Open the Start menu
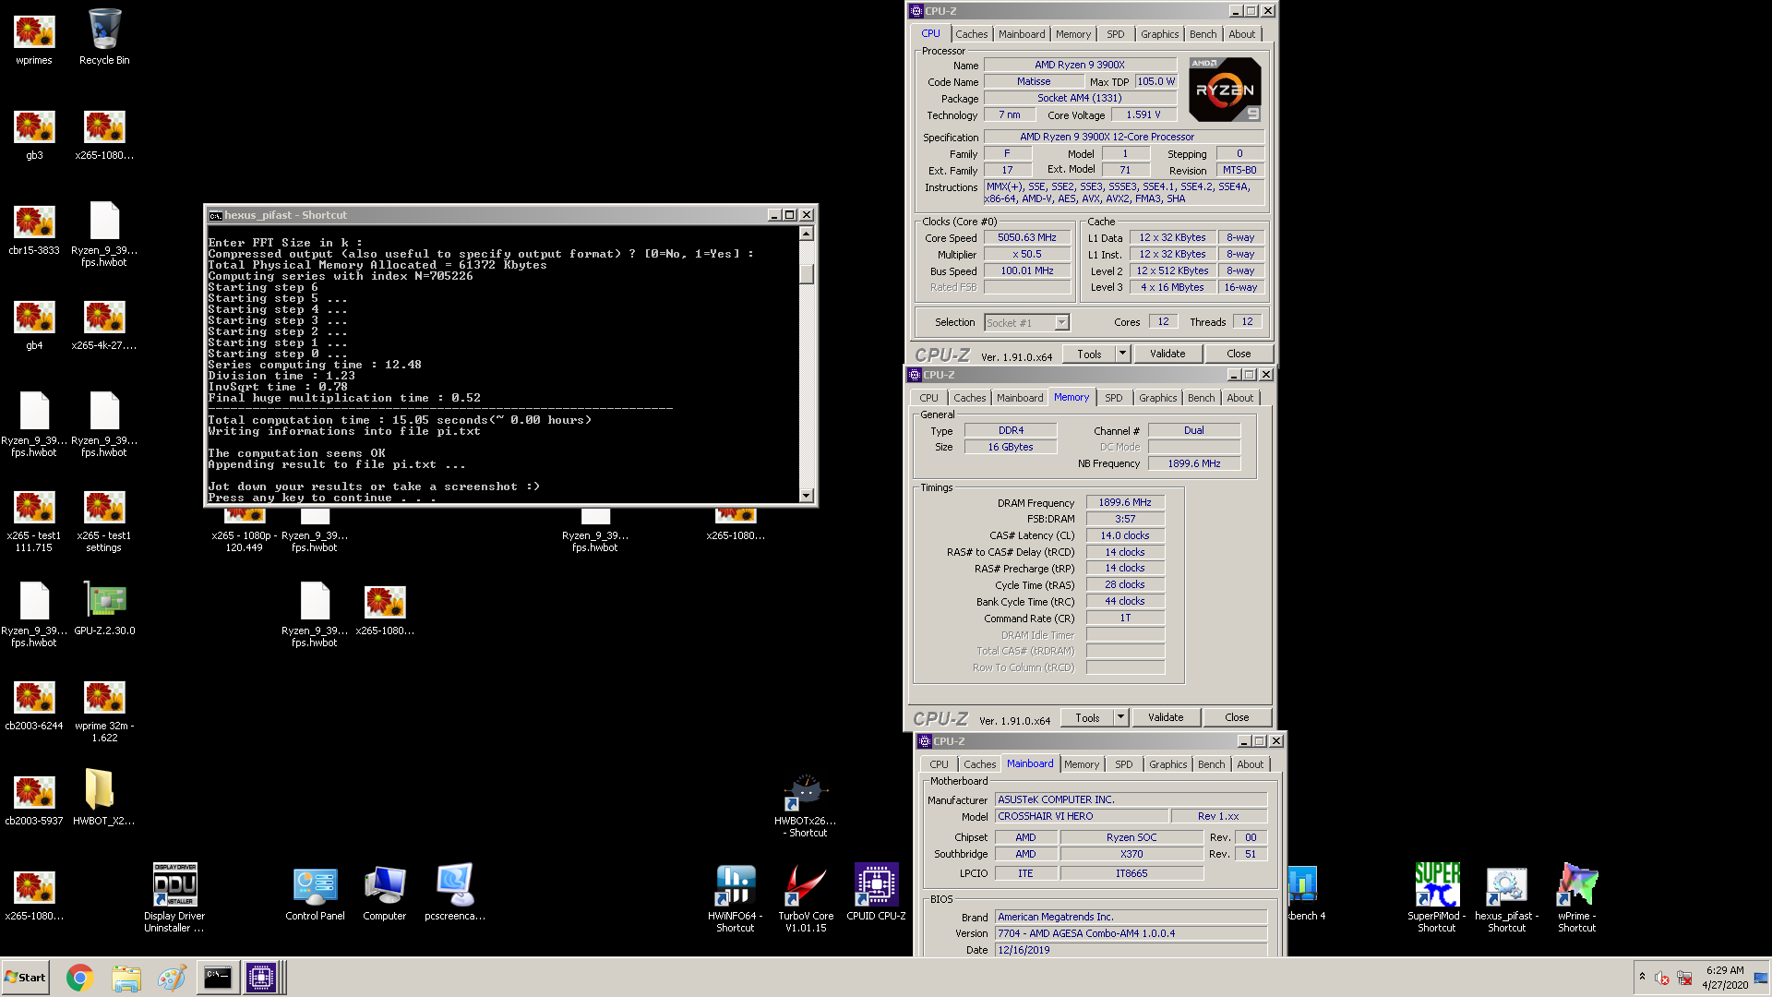Screen dimensions: 1772x997 coord(26,978)
